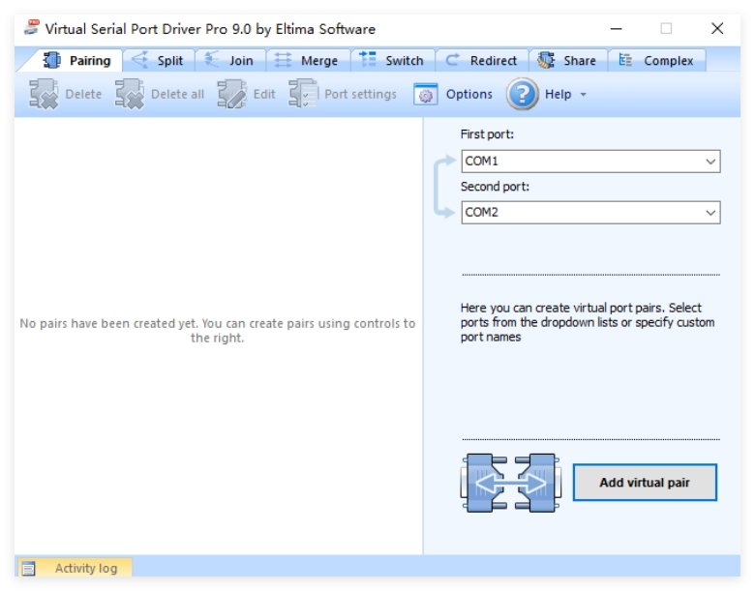The image size is (755, 591).
Task: Click the Delete all toolbar icon
Action: pyautogui.click(x=129, y=94)
